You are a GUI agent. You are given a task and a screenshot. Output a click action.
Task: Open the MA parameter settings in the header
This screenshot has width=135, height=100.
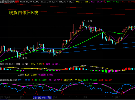point(47,2)
